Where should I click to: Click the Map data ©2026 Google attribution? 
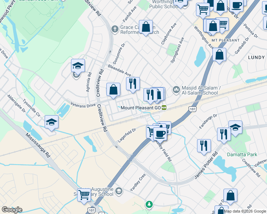coord(245,212)
